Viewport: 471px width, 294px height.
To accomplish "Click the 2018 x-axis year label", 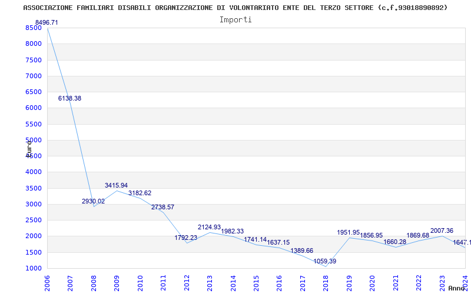I will 326,283.
